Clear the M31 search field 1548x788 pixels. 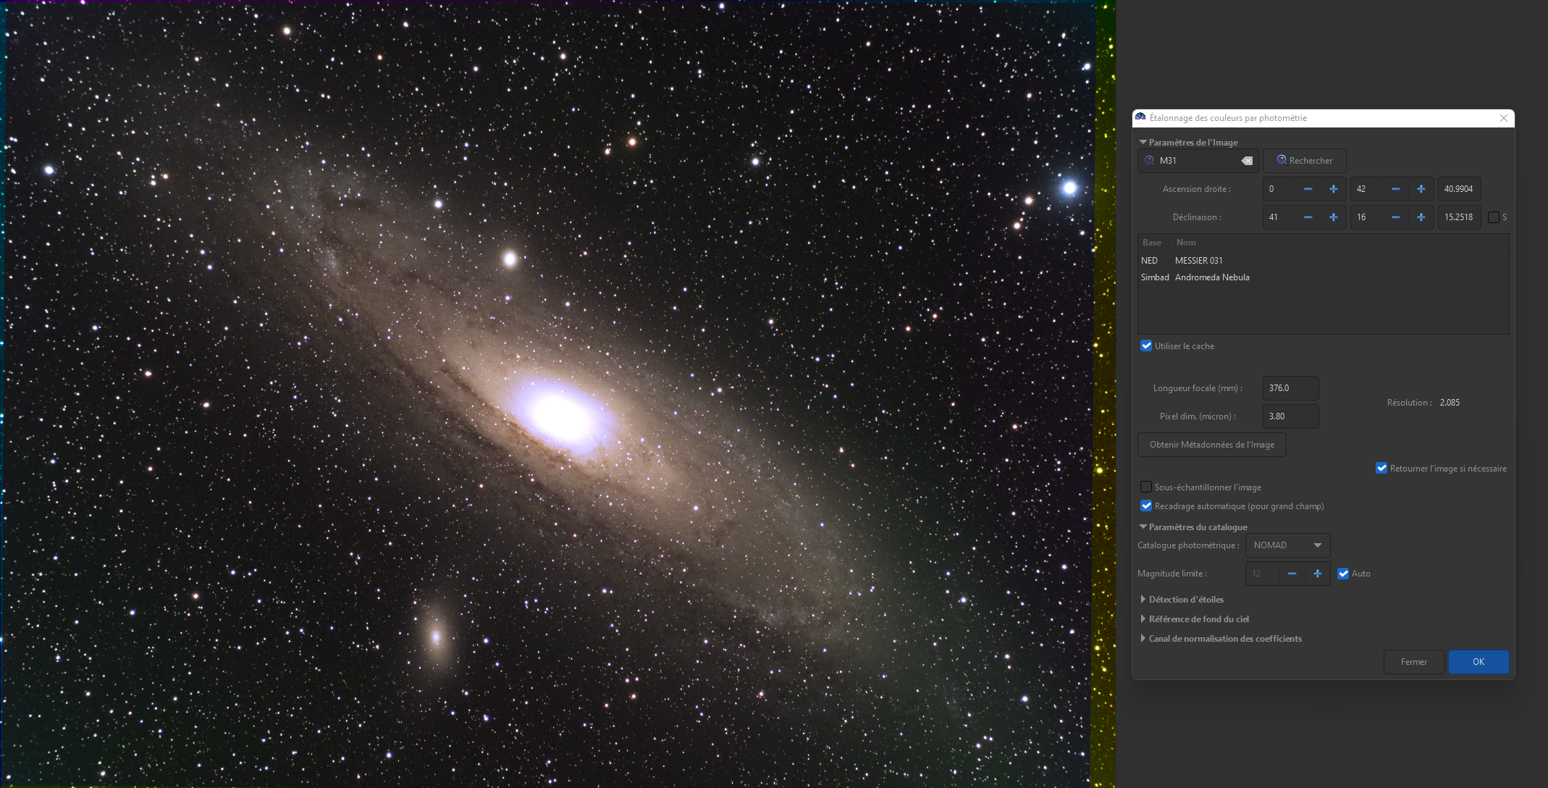coord(1247,161)
